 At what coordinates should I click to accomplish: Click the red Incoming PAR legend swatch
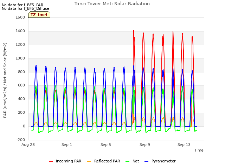(51, 162)
